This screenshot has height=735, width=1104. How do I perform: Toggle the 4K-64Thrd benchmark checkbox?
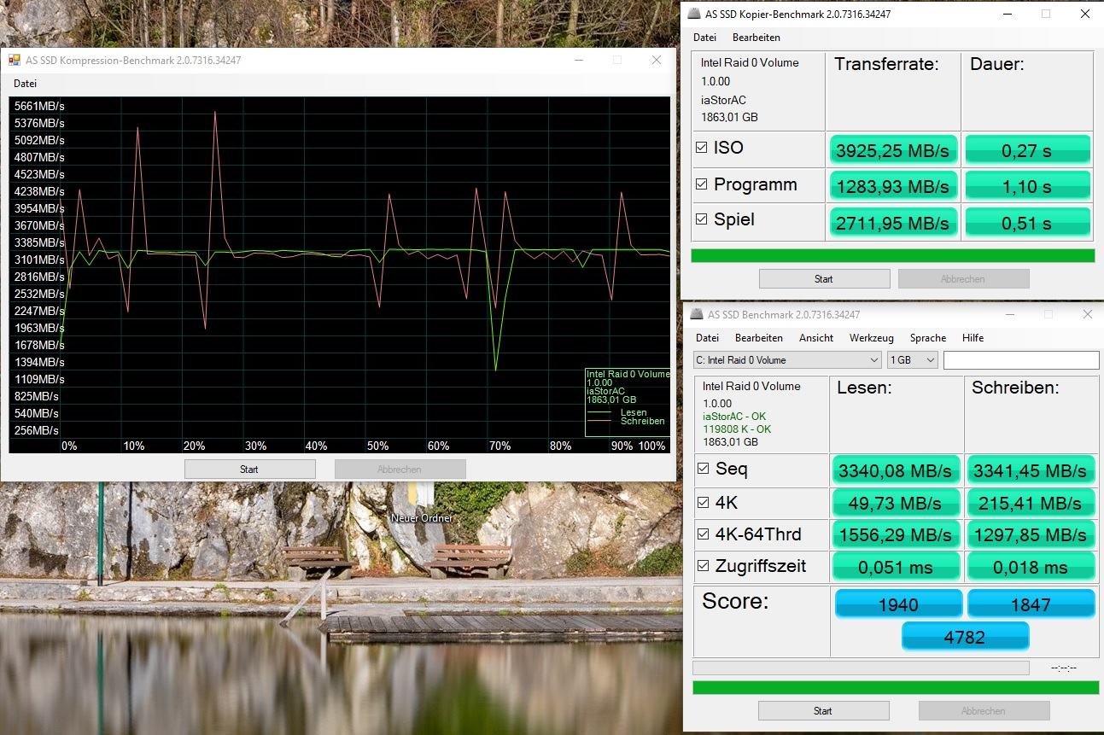coord(704,534)
